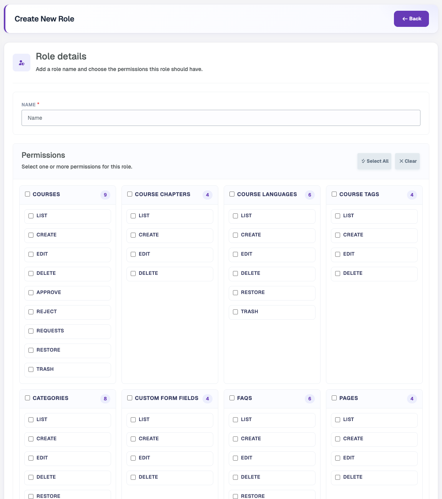The image size is (442, 499).
Task: Check DELETE under FAQs
Action: tap(236, 478)
